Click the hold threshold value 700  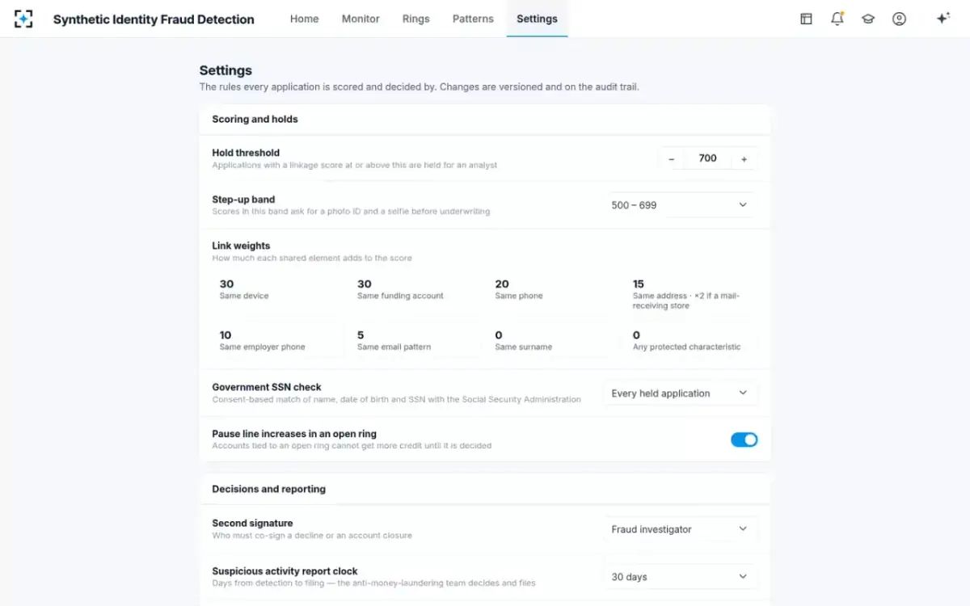point(708,159)
